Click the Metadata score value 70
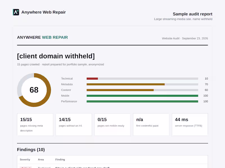The image size is (225, 168). click(206, 84)
